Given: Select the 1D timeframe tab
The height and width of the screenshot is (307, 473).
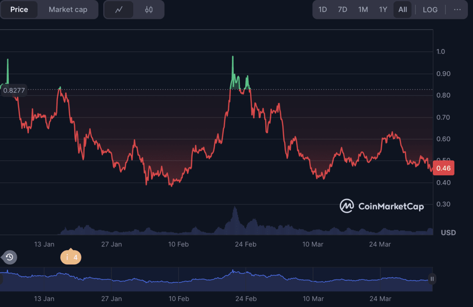Looking at the screenshot, I should click(322, 9).
